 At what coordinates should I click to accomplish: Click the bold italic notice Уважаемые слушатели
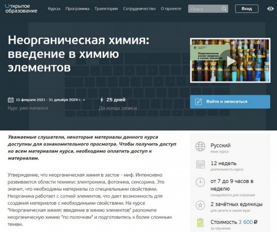[92, 147]
